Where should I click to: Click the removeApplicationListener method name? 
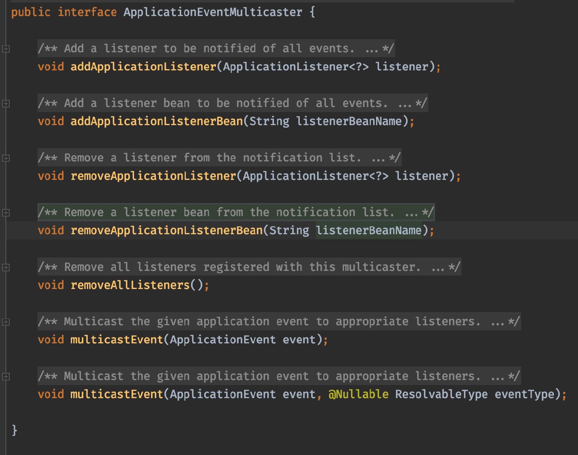click(x=153, y=176)
